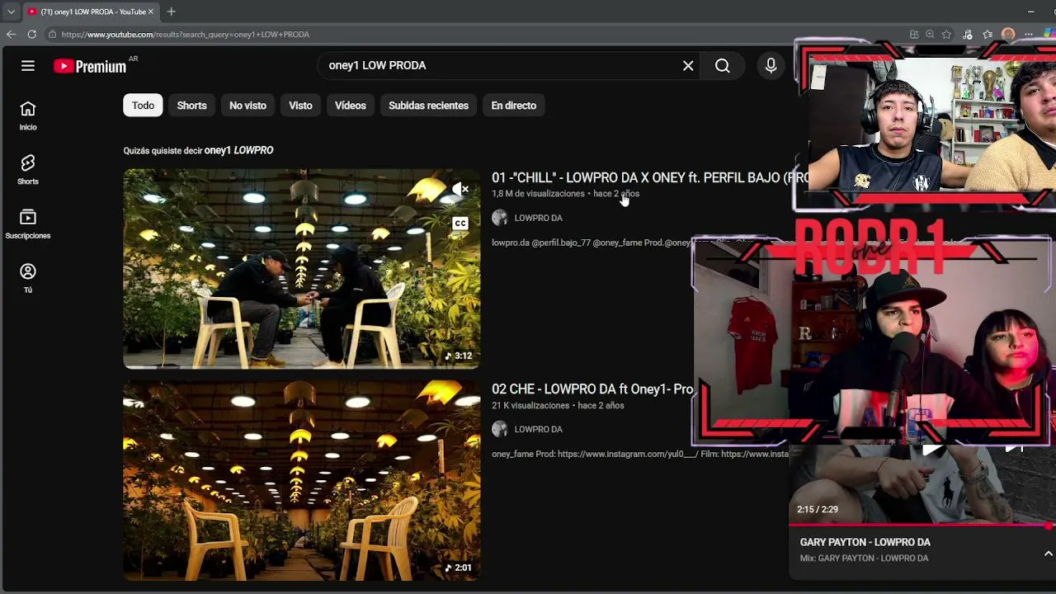Play the CHE video thumbnail
The width and height of the screenshot is (1056, 594).
302,480
